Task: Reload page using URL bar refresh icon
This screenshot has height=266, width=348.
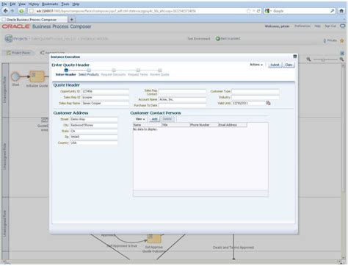Action: click(x=258, y=11)
